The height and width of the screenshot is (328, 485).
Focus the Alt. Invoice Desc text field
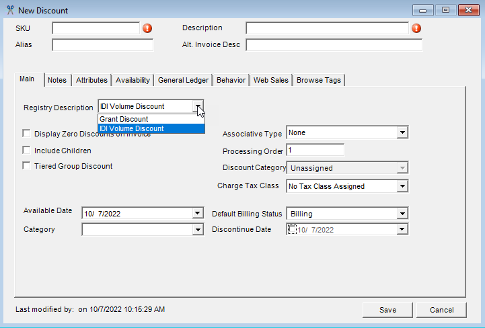pos(334,45)
